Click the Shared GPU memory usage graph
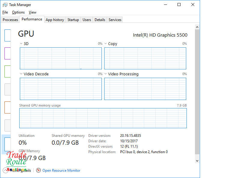The width and height of the screenshot is (246, 178). point(103,118)
